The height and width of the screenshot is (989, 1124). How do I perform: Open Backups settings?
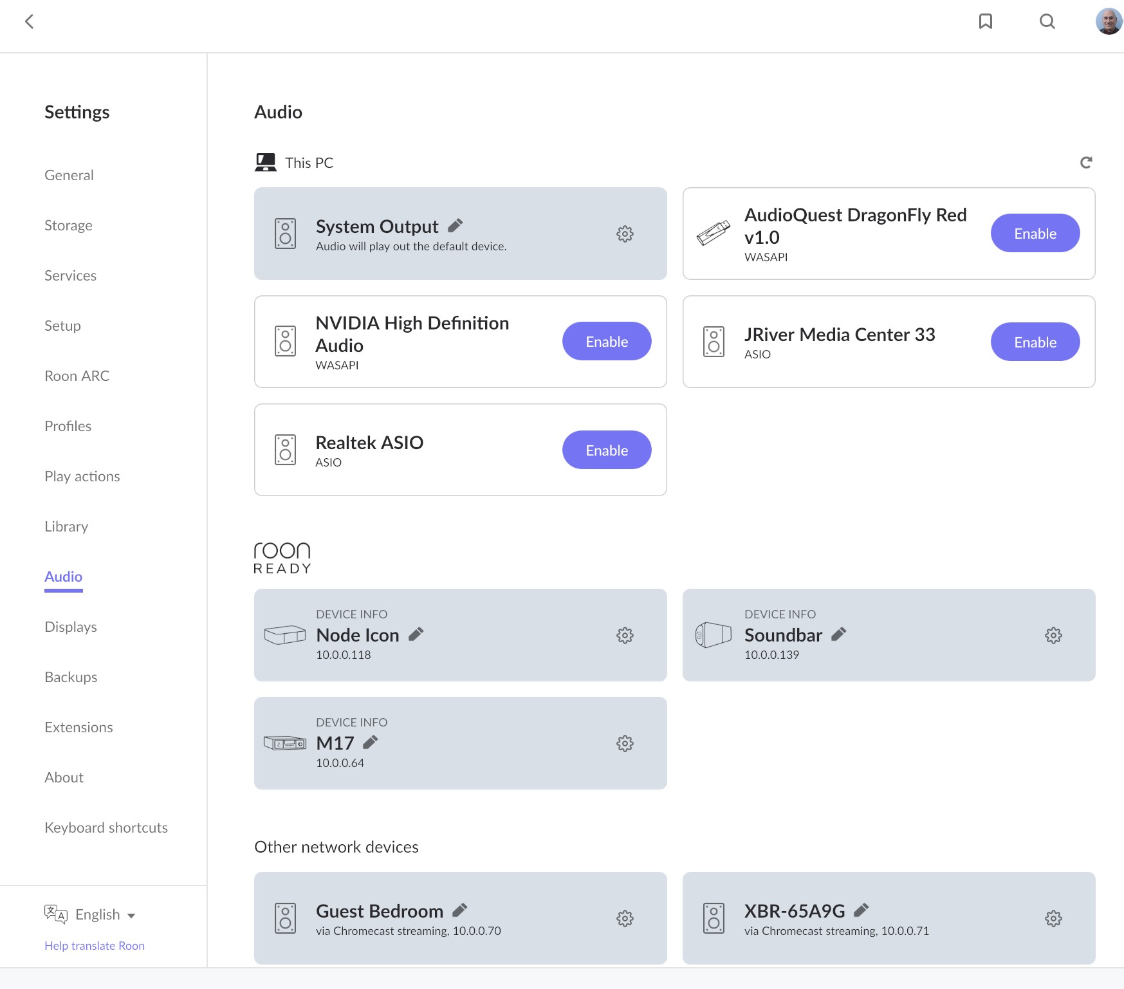[x=71, y=677]
